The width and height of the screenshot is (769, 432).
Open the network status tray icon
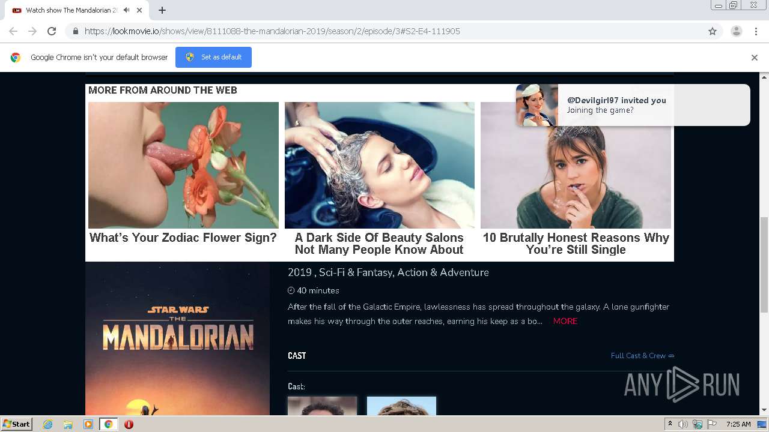point(698,424)
